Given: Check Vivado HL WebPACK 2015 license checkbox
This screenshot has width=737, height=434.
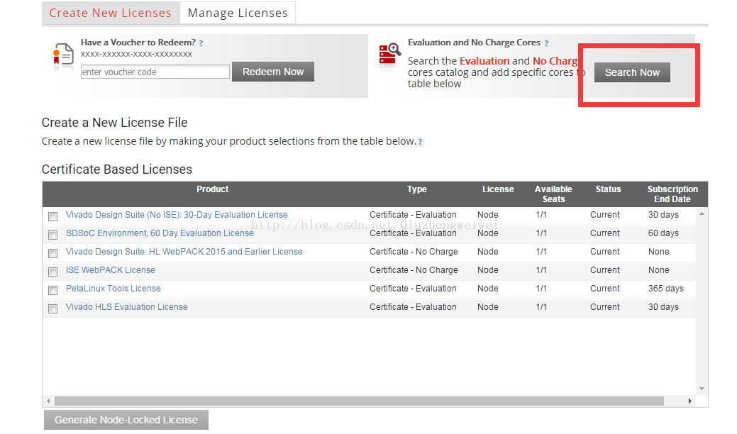Looking at the screenshot, I should click(52, 254).
